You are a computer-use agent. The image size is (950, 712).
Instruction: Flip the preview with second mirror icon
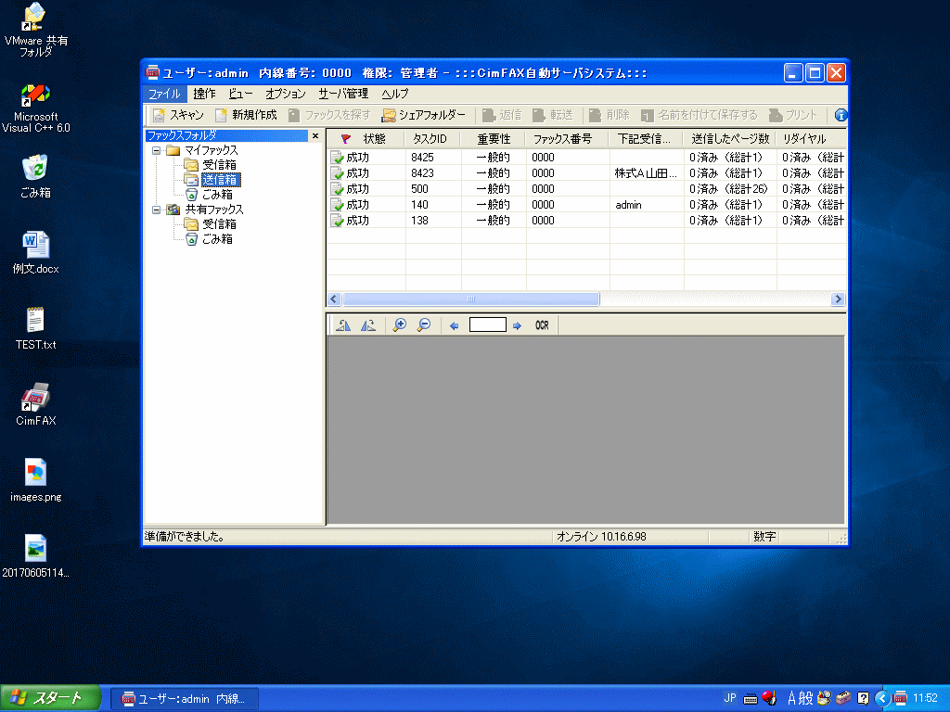tap(367, 325)
